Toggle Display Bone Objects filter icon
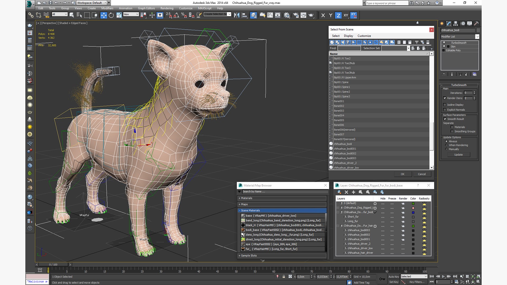This screenshot has height=285, width=507. [x=376, y=42]
